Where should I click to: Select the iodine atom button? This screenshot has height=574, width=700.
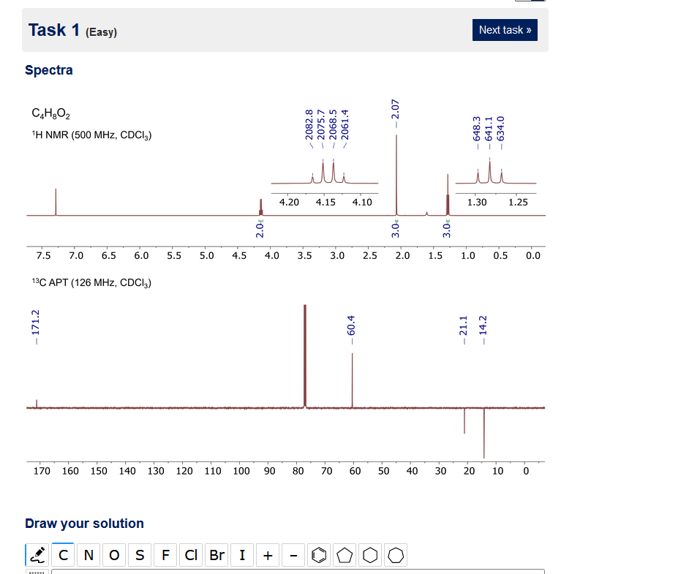click(242, 555)
